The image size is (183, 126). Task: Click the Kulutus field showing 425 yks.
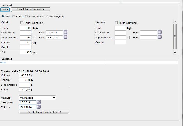(26, 42)
